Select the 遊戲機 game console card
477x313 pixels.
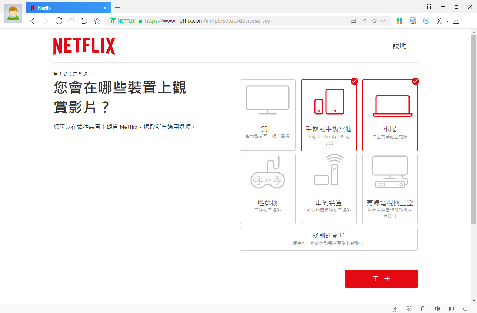click(268, 189)
